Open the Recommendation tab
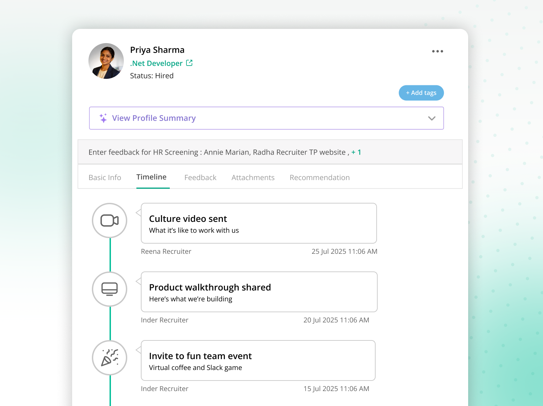Image resolution: width=543 pixels, height=406 pixels. 319,177
